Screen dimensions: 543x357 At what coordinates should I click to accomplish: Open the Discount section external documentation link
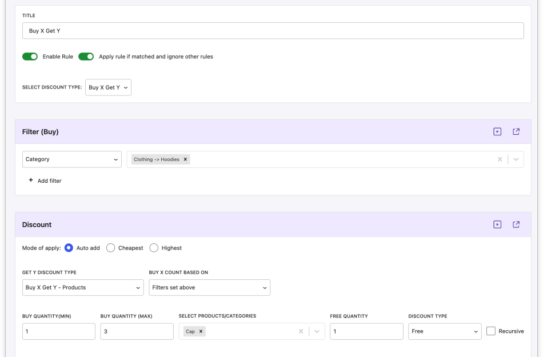(516, 224)
